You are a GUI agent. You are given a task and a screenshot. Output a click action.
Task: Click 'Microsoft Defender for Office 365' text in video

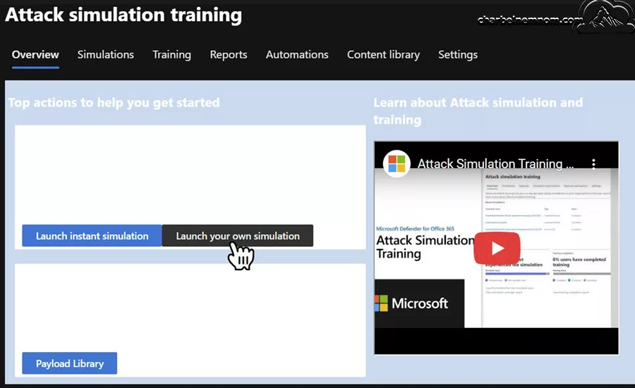pos(415,229)
